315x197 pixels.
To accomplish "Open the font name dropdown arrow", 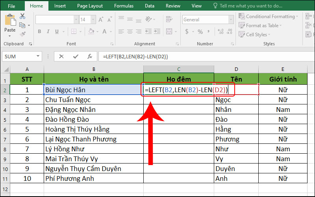I will (x=76, y=20).
